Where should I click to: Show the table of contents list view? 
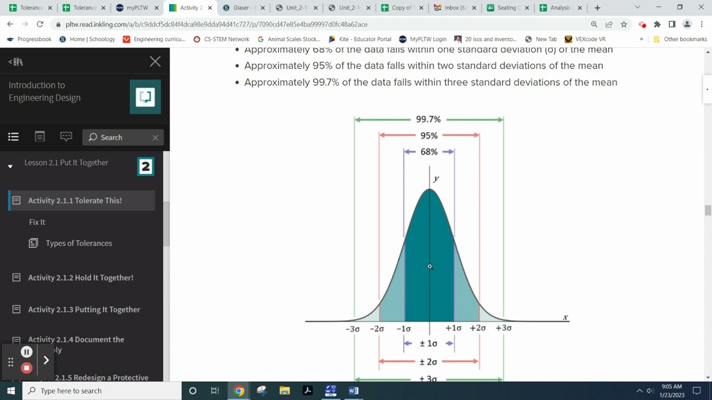(13, 137)
